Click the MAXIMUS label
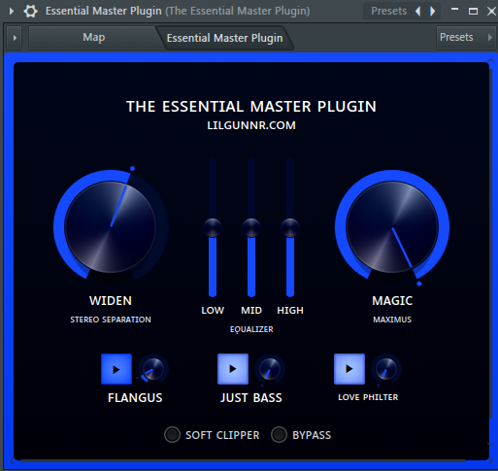Viewport: 498px width, 471px height. (392, 320)
